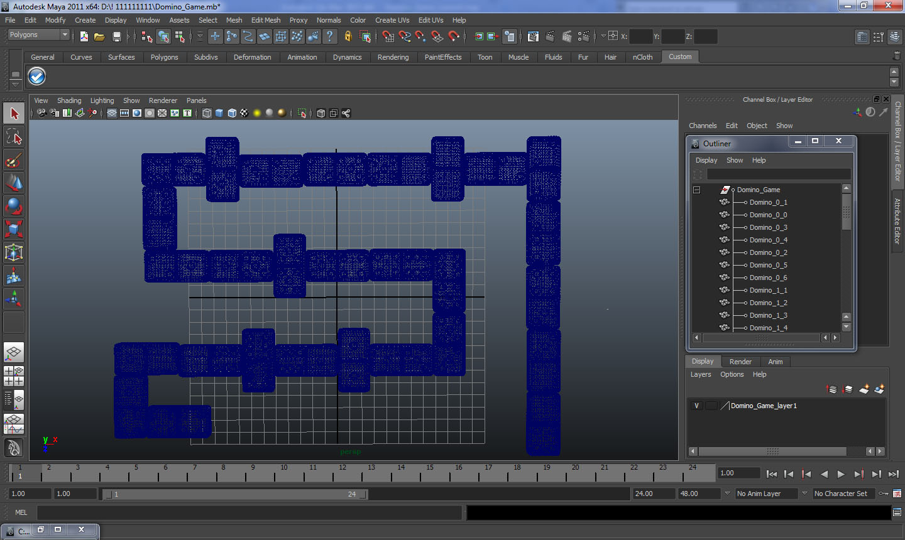Click play forwards button
The height and width of the screenshot is (540, 905).
tap(841, 474)
